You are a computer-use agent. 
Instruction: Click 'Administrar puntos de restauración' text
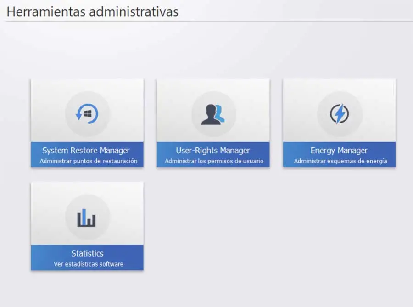tap(89, 161)
